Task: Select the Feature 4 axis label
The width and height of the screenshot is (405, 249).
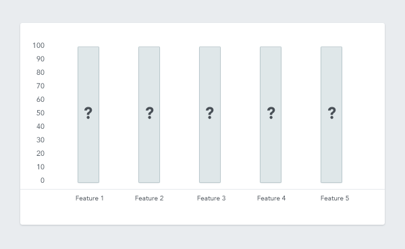Action: pyautogui.click(x=271, y=198)
